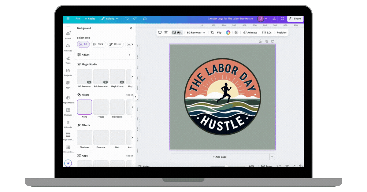This screenshot has width=367, height=192.
Task: Choose the BG Generator thumbnail
Action: point(101,77)
